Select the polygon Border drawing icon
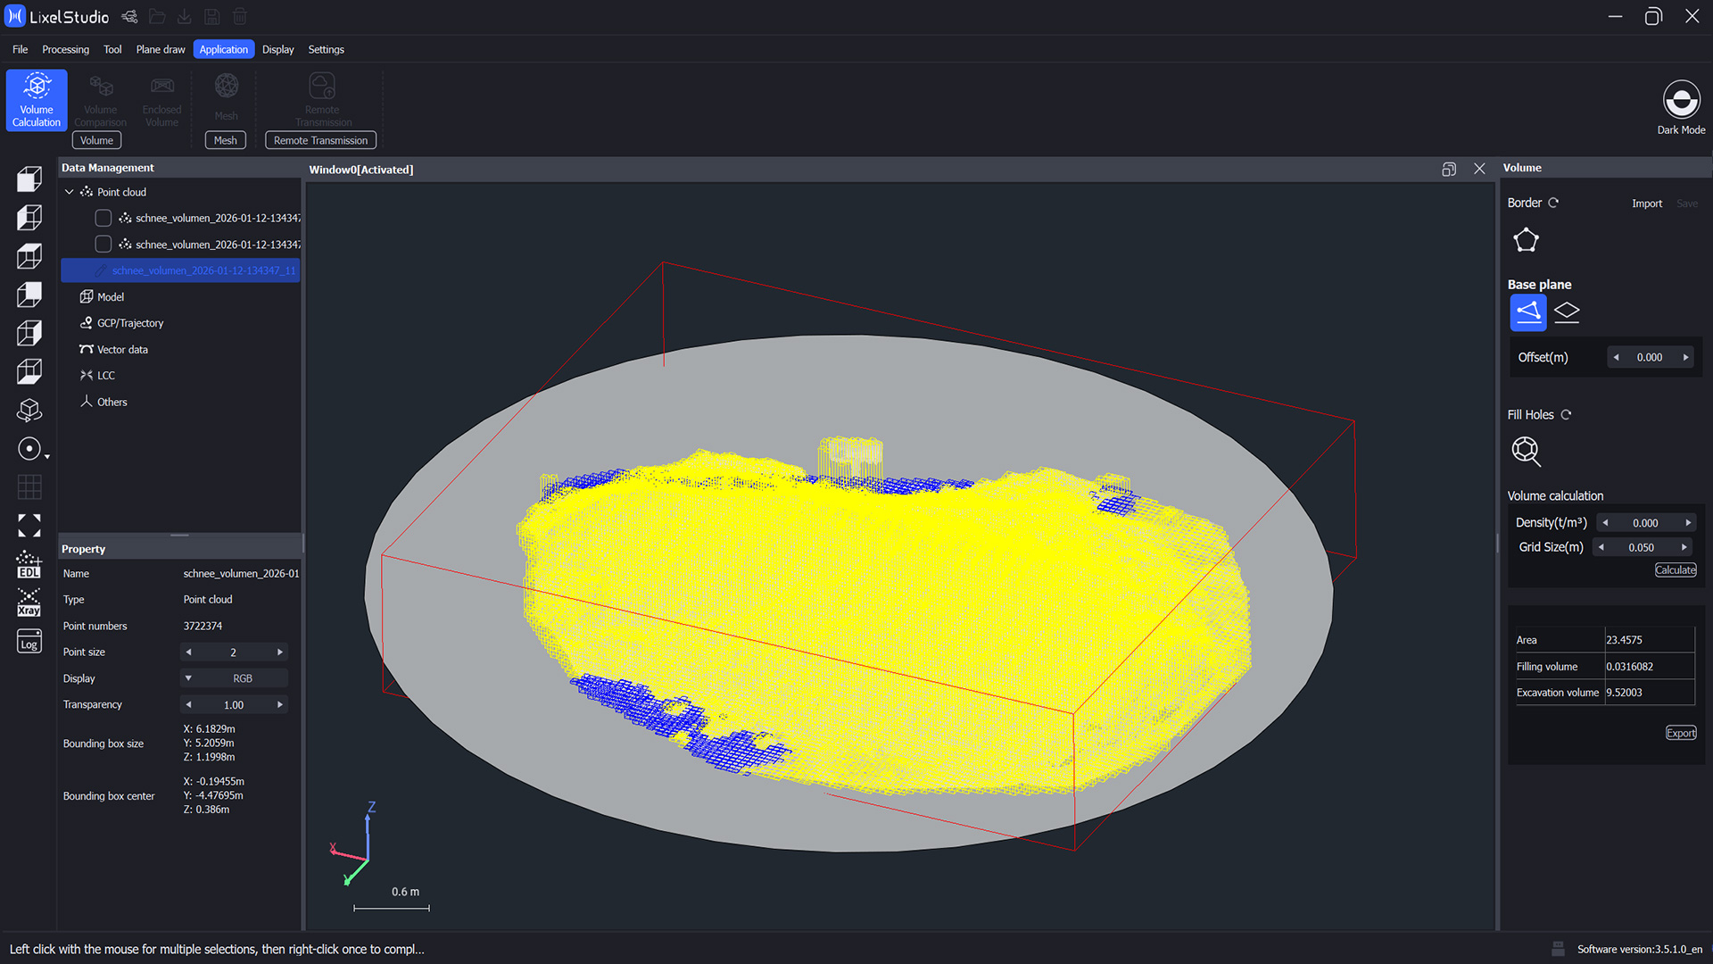The height and width of the screenshot is (964, 1713). coord(1526,240)
